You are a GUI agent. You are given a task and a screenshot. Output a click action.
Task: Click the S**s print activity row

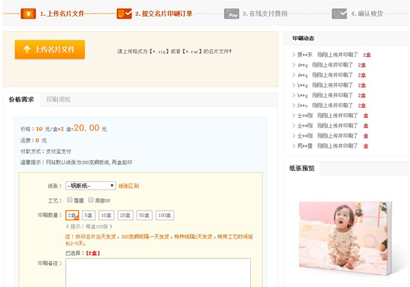click(x=329, y=106)
